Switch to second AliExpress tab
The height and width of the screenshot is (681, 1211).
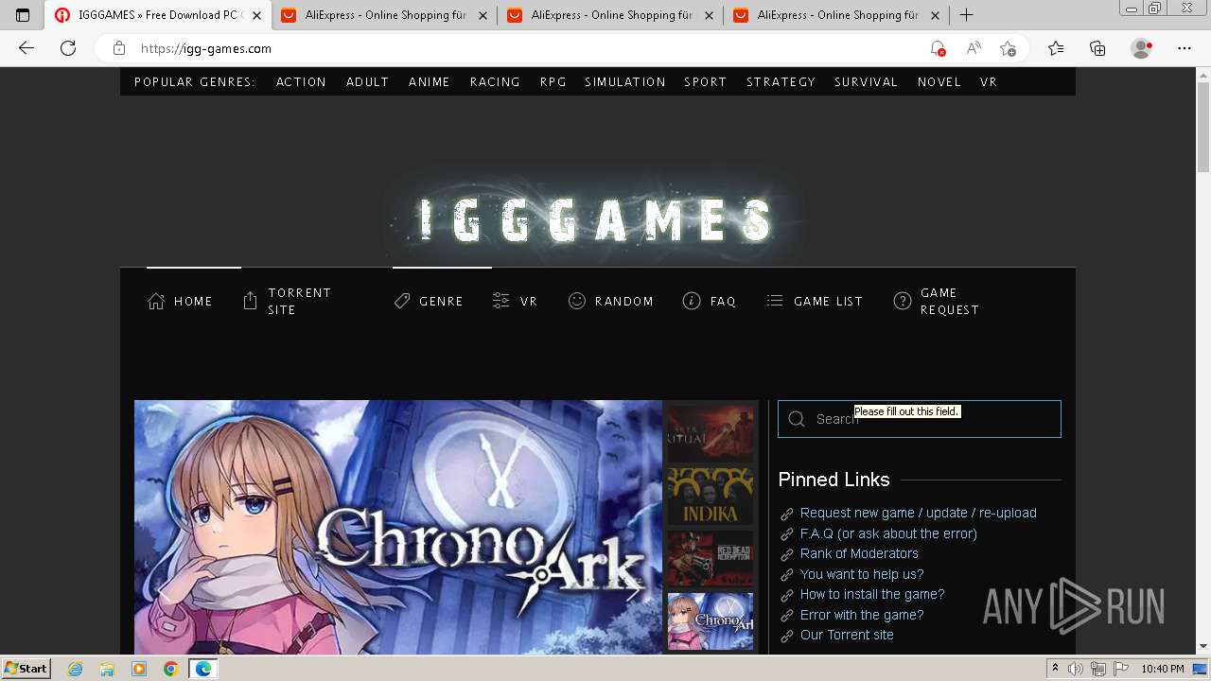tap(611, 15)
